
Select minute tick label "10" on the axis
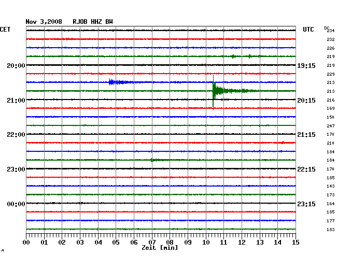(206, 242)
